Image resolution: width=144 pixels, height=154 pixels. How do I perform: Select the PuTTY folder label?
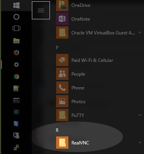[x=78, y=115]
